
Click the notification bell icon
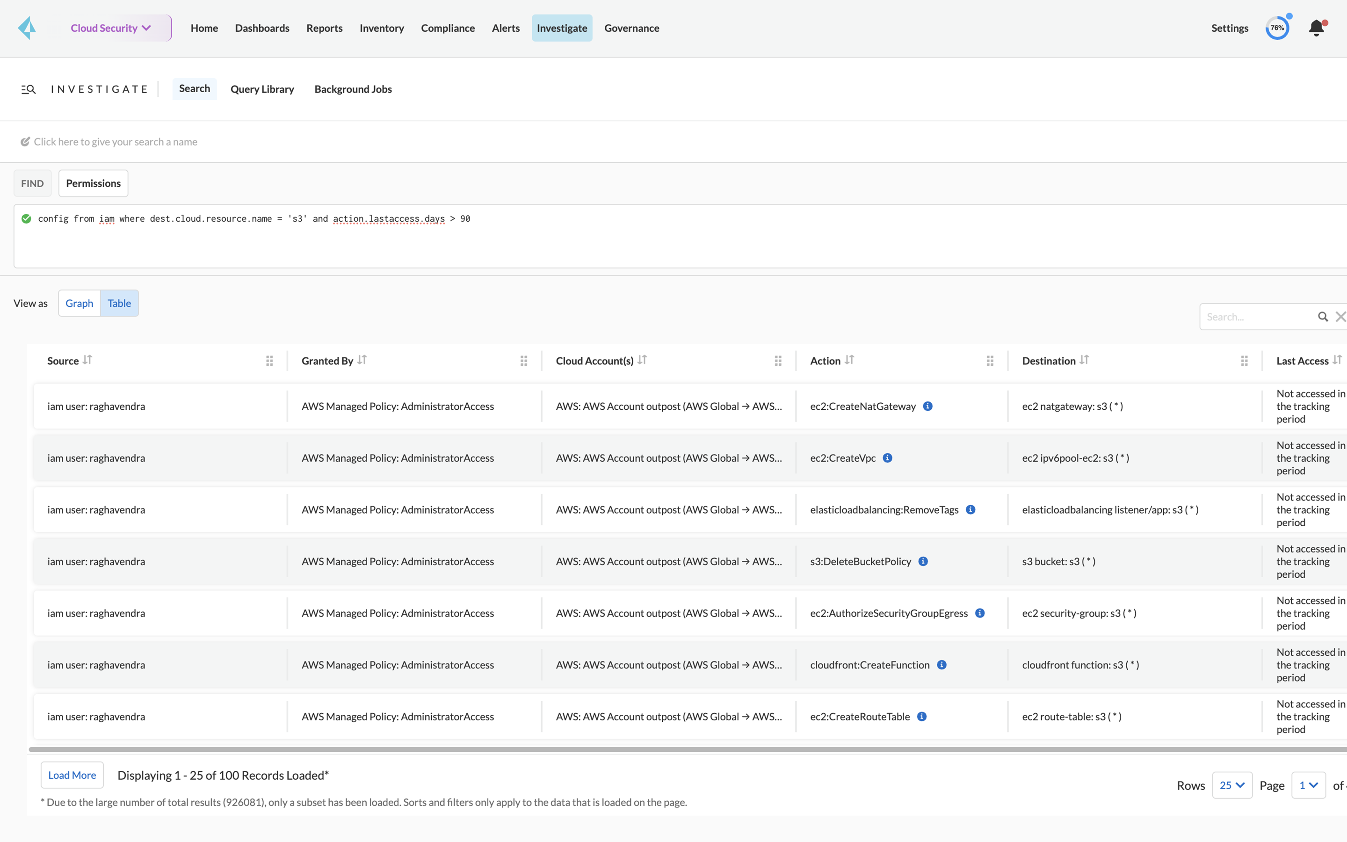pos(1316,28)
